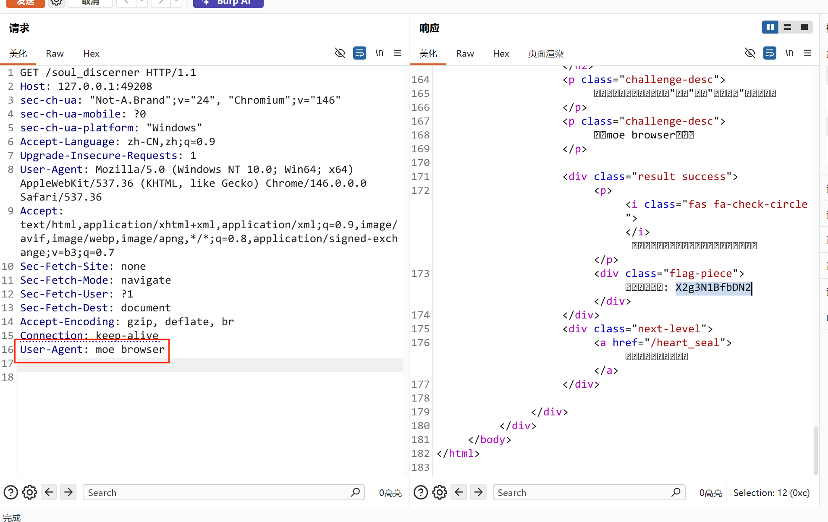Toggle show newlines \n in request panel

pyautogui.click(x=379, y=53)
